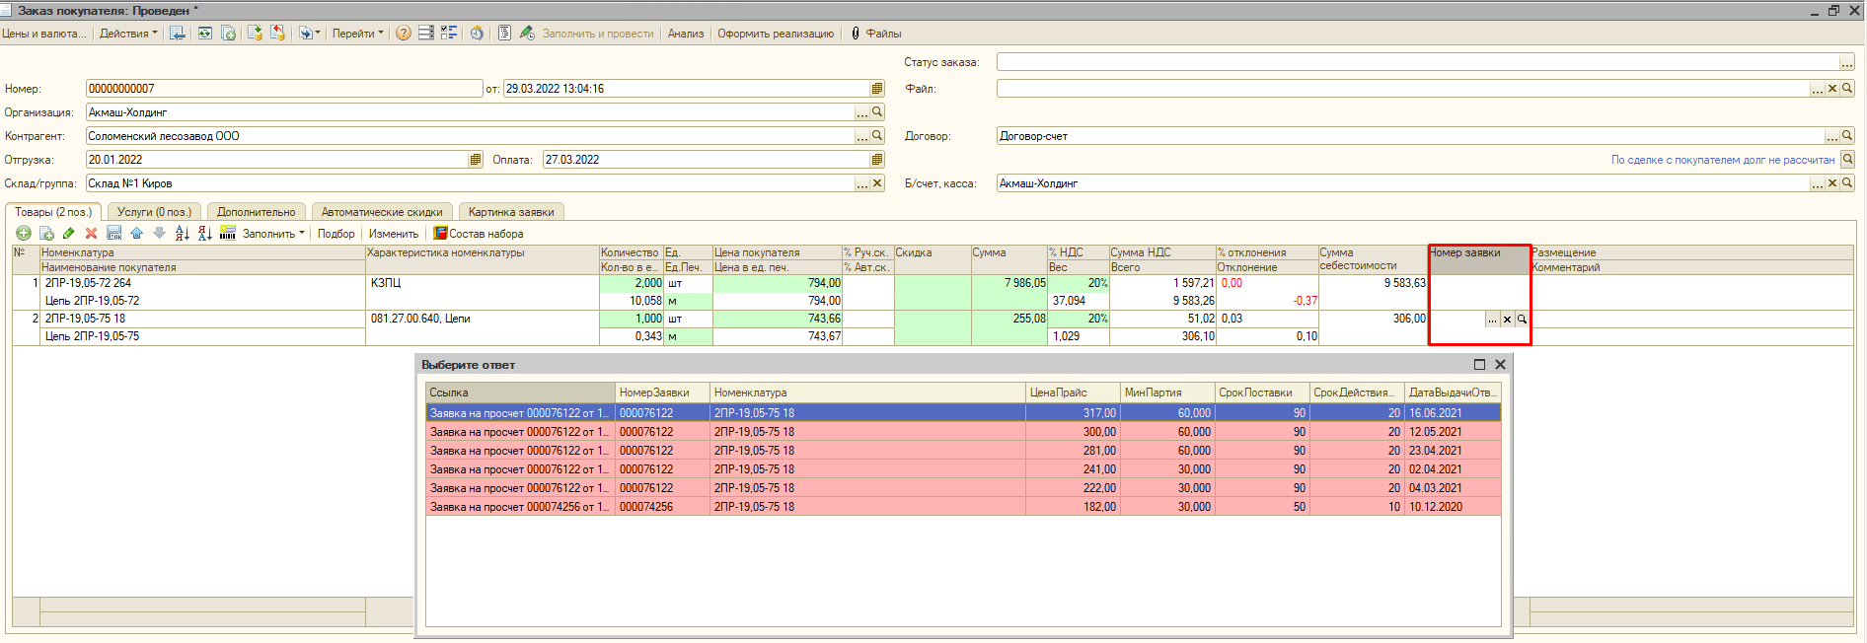
Task: Open the input-based-on icon dropdown arrow
Action: 317,33
